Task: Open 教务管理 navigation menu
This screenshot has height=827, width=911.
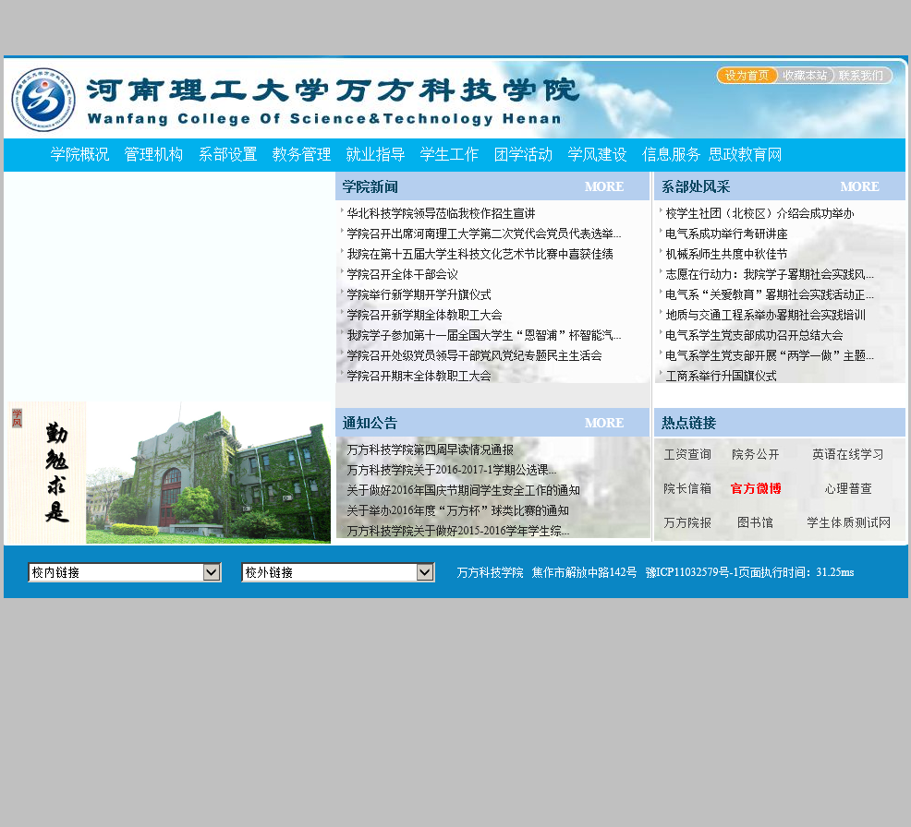Action: pyautogui.click(x=301, y=154)
